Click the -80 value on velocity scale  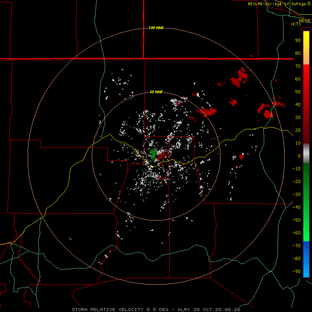point(296,259)
